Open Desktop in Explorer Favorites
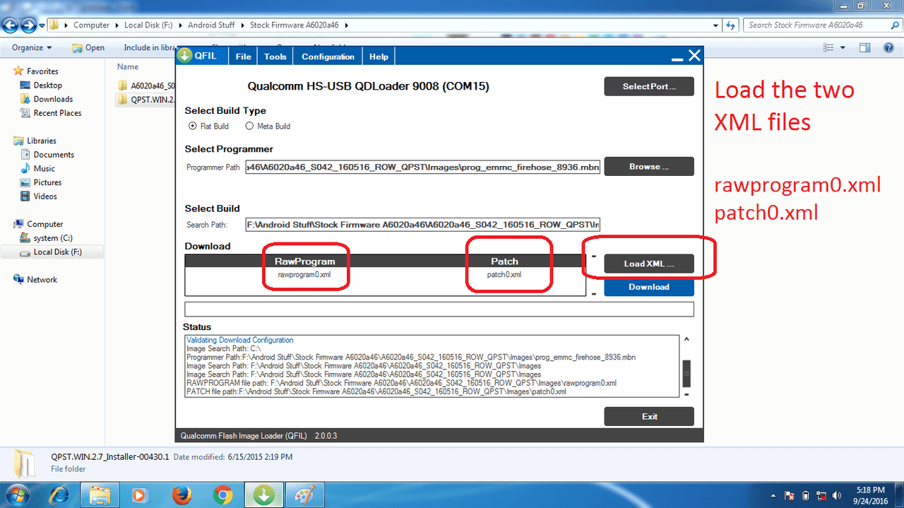The height and width of the screenshot is (508, 904). (x=48, y=85)
